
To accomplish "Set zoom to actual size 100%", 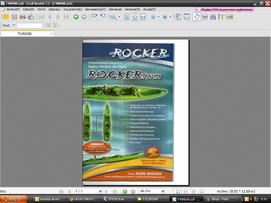I will (x=127, y=17).
